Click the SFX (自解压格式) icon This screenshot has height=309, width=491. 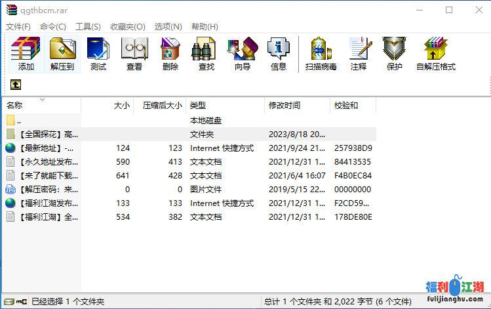click(x=435, y=54)
